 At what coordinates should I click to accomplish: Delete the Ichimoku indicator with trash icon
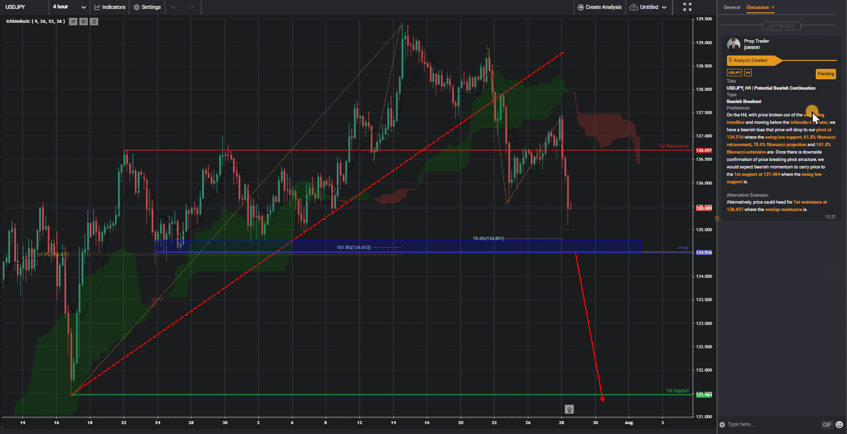(94, 21)
